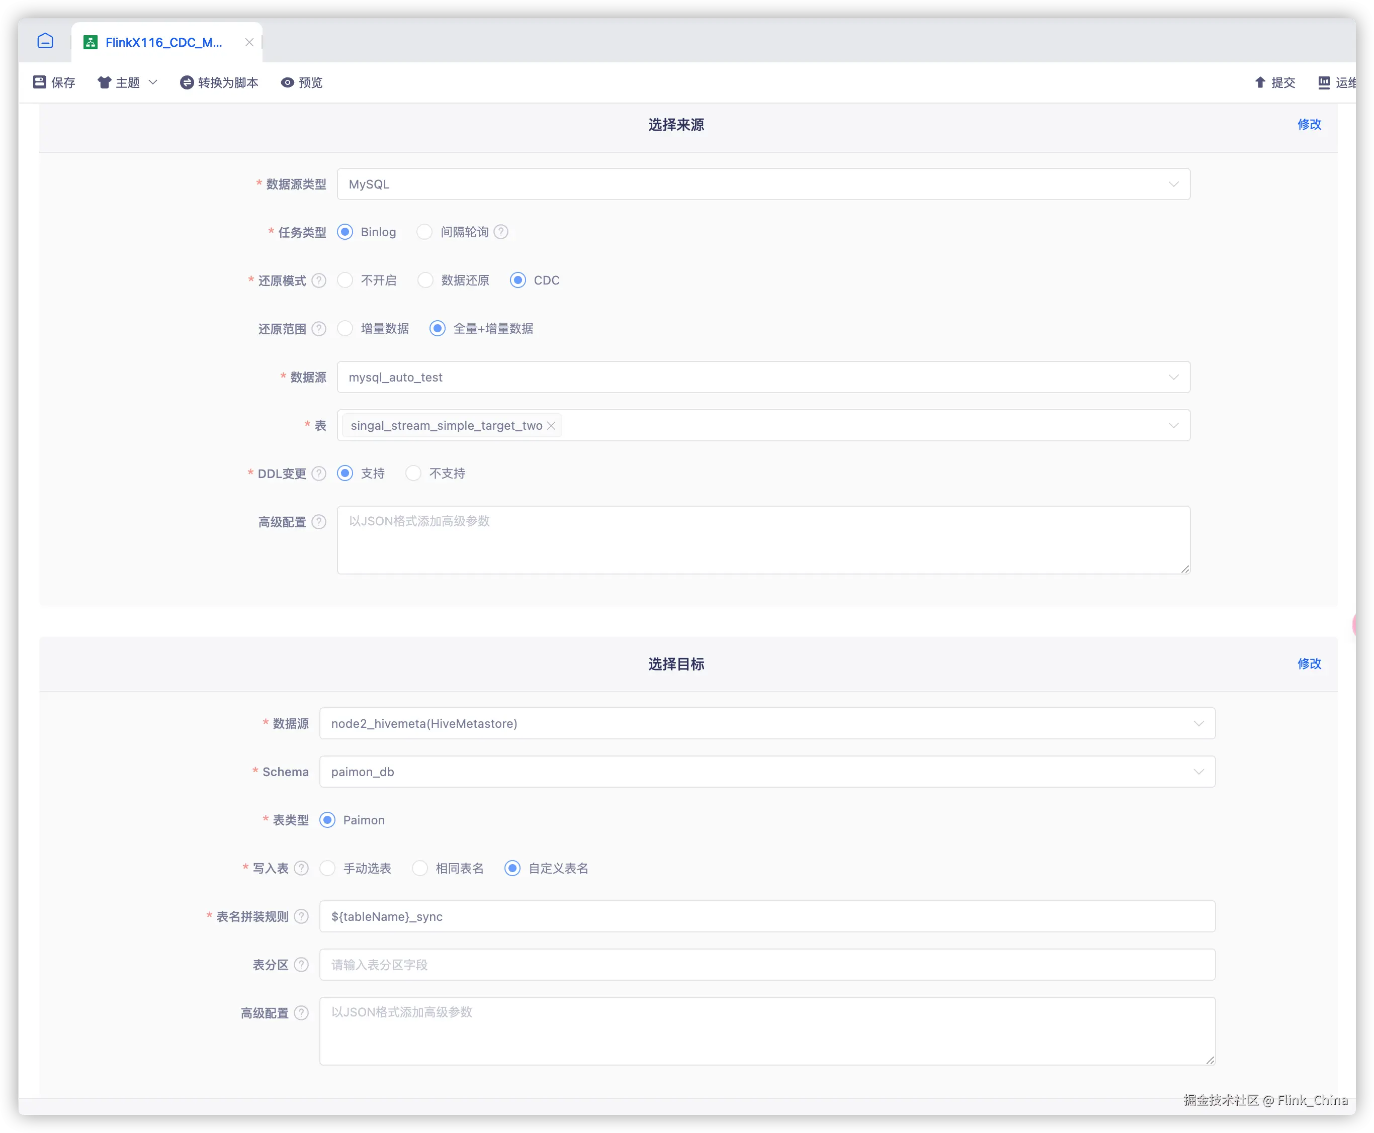1374x1133 pixels.
Task: Click 修改 link in 选择来源 section
Action: [x=1309, y=124]
